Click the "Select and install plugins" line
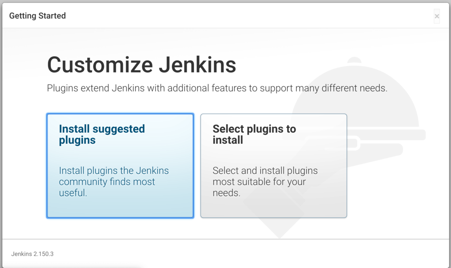Image resolution: width=451 pixels, height=268 pixels. (265, 171)
